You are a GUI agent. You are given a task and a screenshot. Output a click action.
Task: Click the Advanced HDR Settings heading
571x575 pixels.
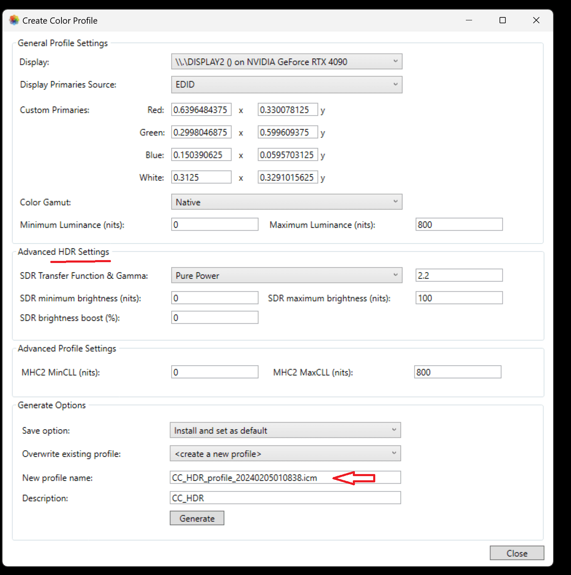point(64,252)
